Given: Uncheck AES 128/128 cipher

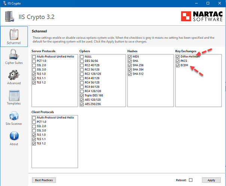Looking at the screenshot, I should [82, 100].
